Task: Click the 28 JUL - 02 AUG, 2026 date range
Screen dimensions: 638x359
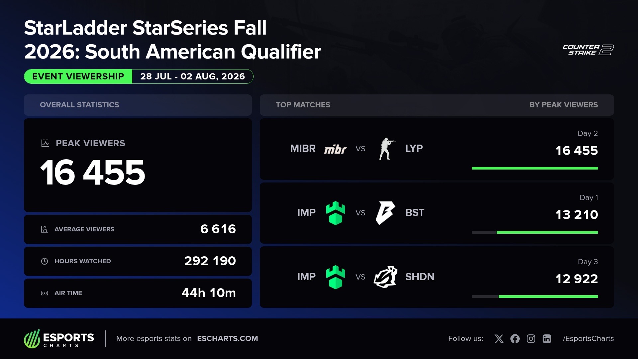Action: 193,76
